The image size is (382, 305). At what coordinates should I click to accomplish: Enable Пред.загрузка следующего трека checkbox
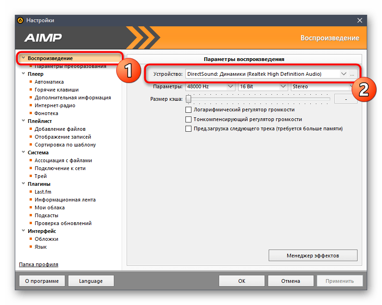click(188, 129)
